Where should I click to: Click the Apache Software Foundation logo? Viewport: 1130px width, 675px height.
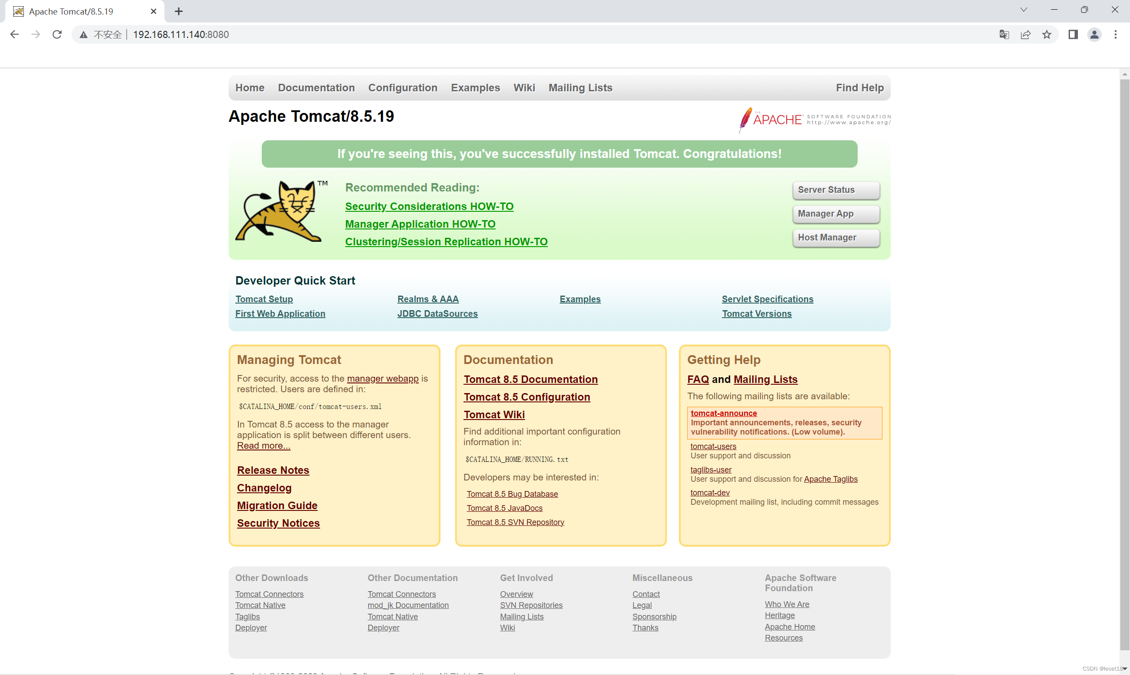coord(815,120)
